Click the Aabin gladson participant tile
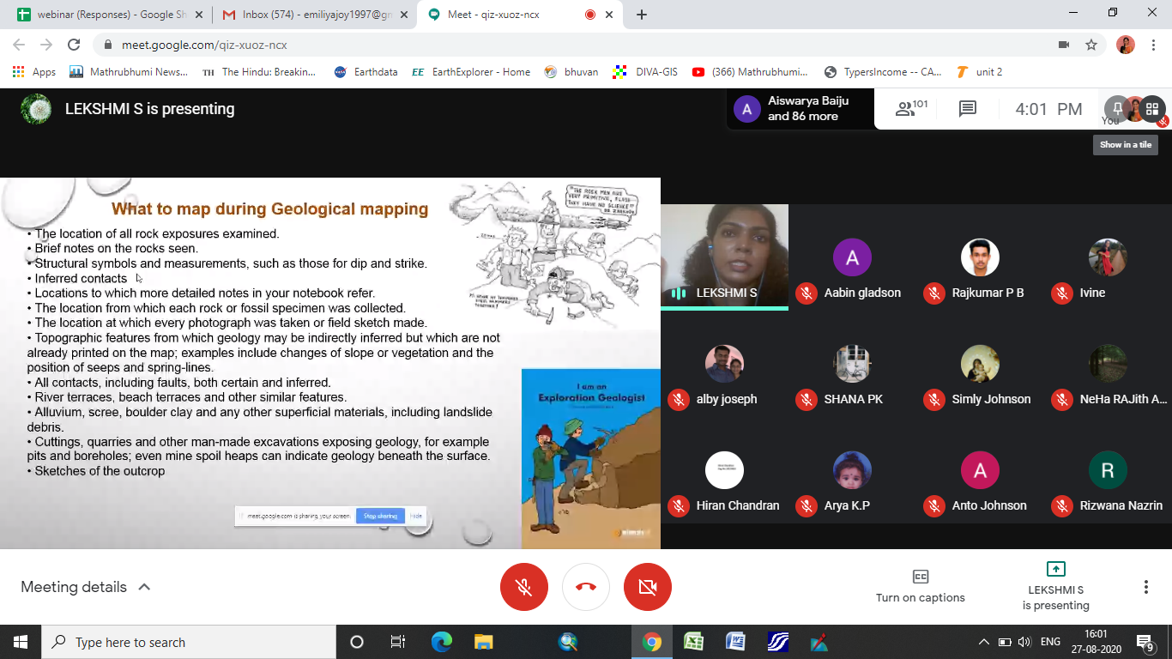The height and width of the screenshot is (659, 1172). 852,268
